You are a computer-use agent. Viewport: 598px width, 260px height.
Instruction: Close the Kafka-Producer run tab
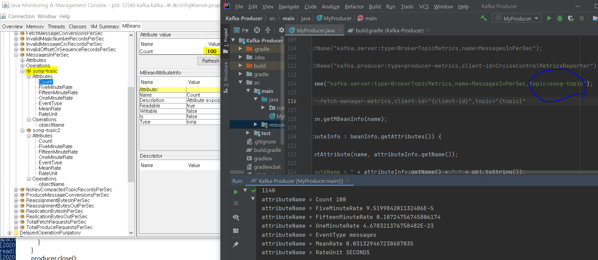click(347, 181)
